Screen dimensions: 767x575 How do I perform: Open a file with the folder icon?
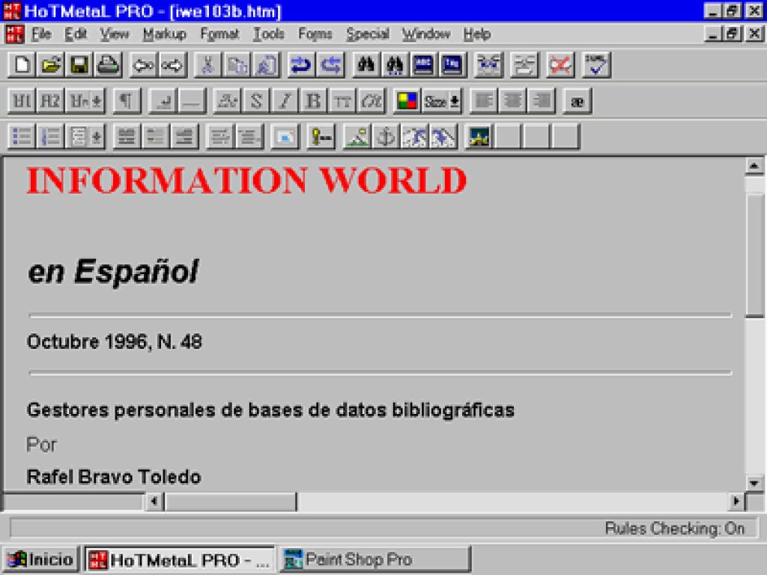tap(50, 65)
